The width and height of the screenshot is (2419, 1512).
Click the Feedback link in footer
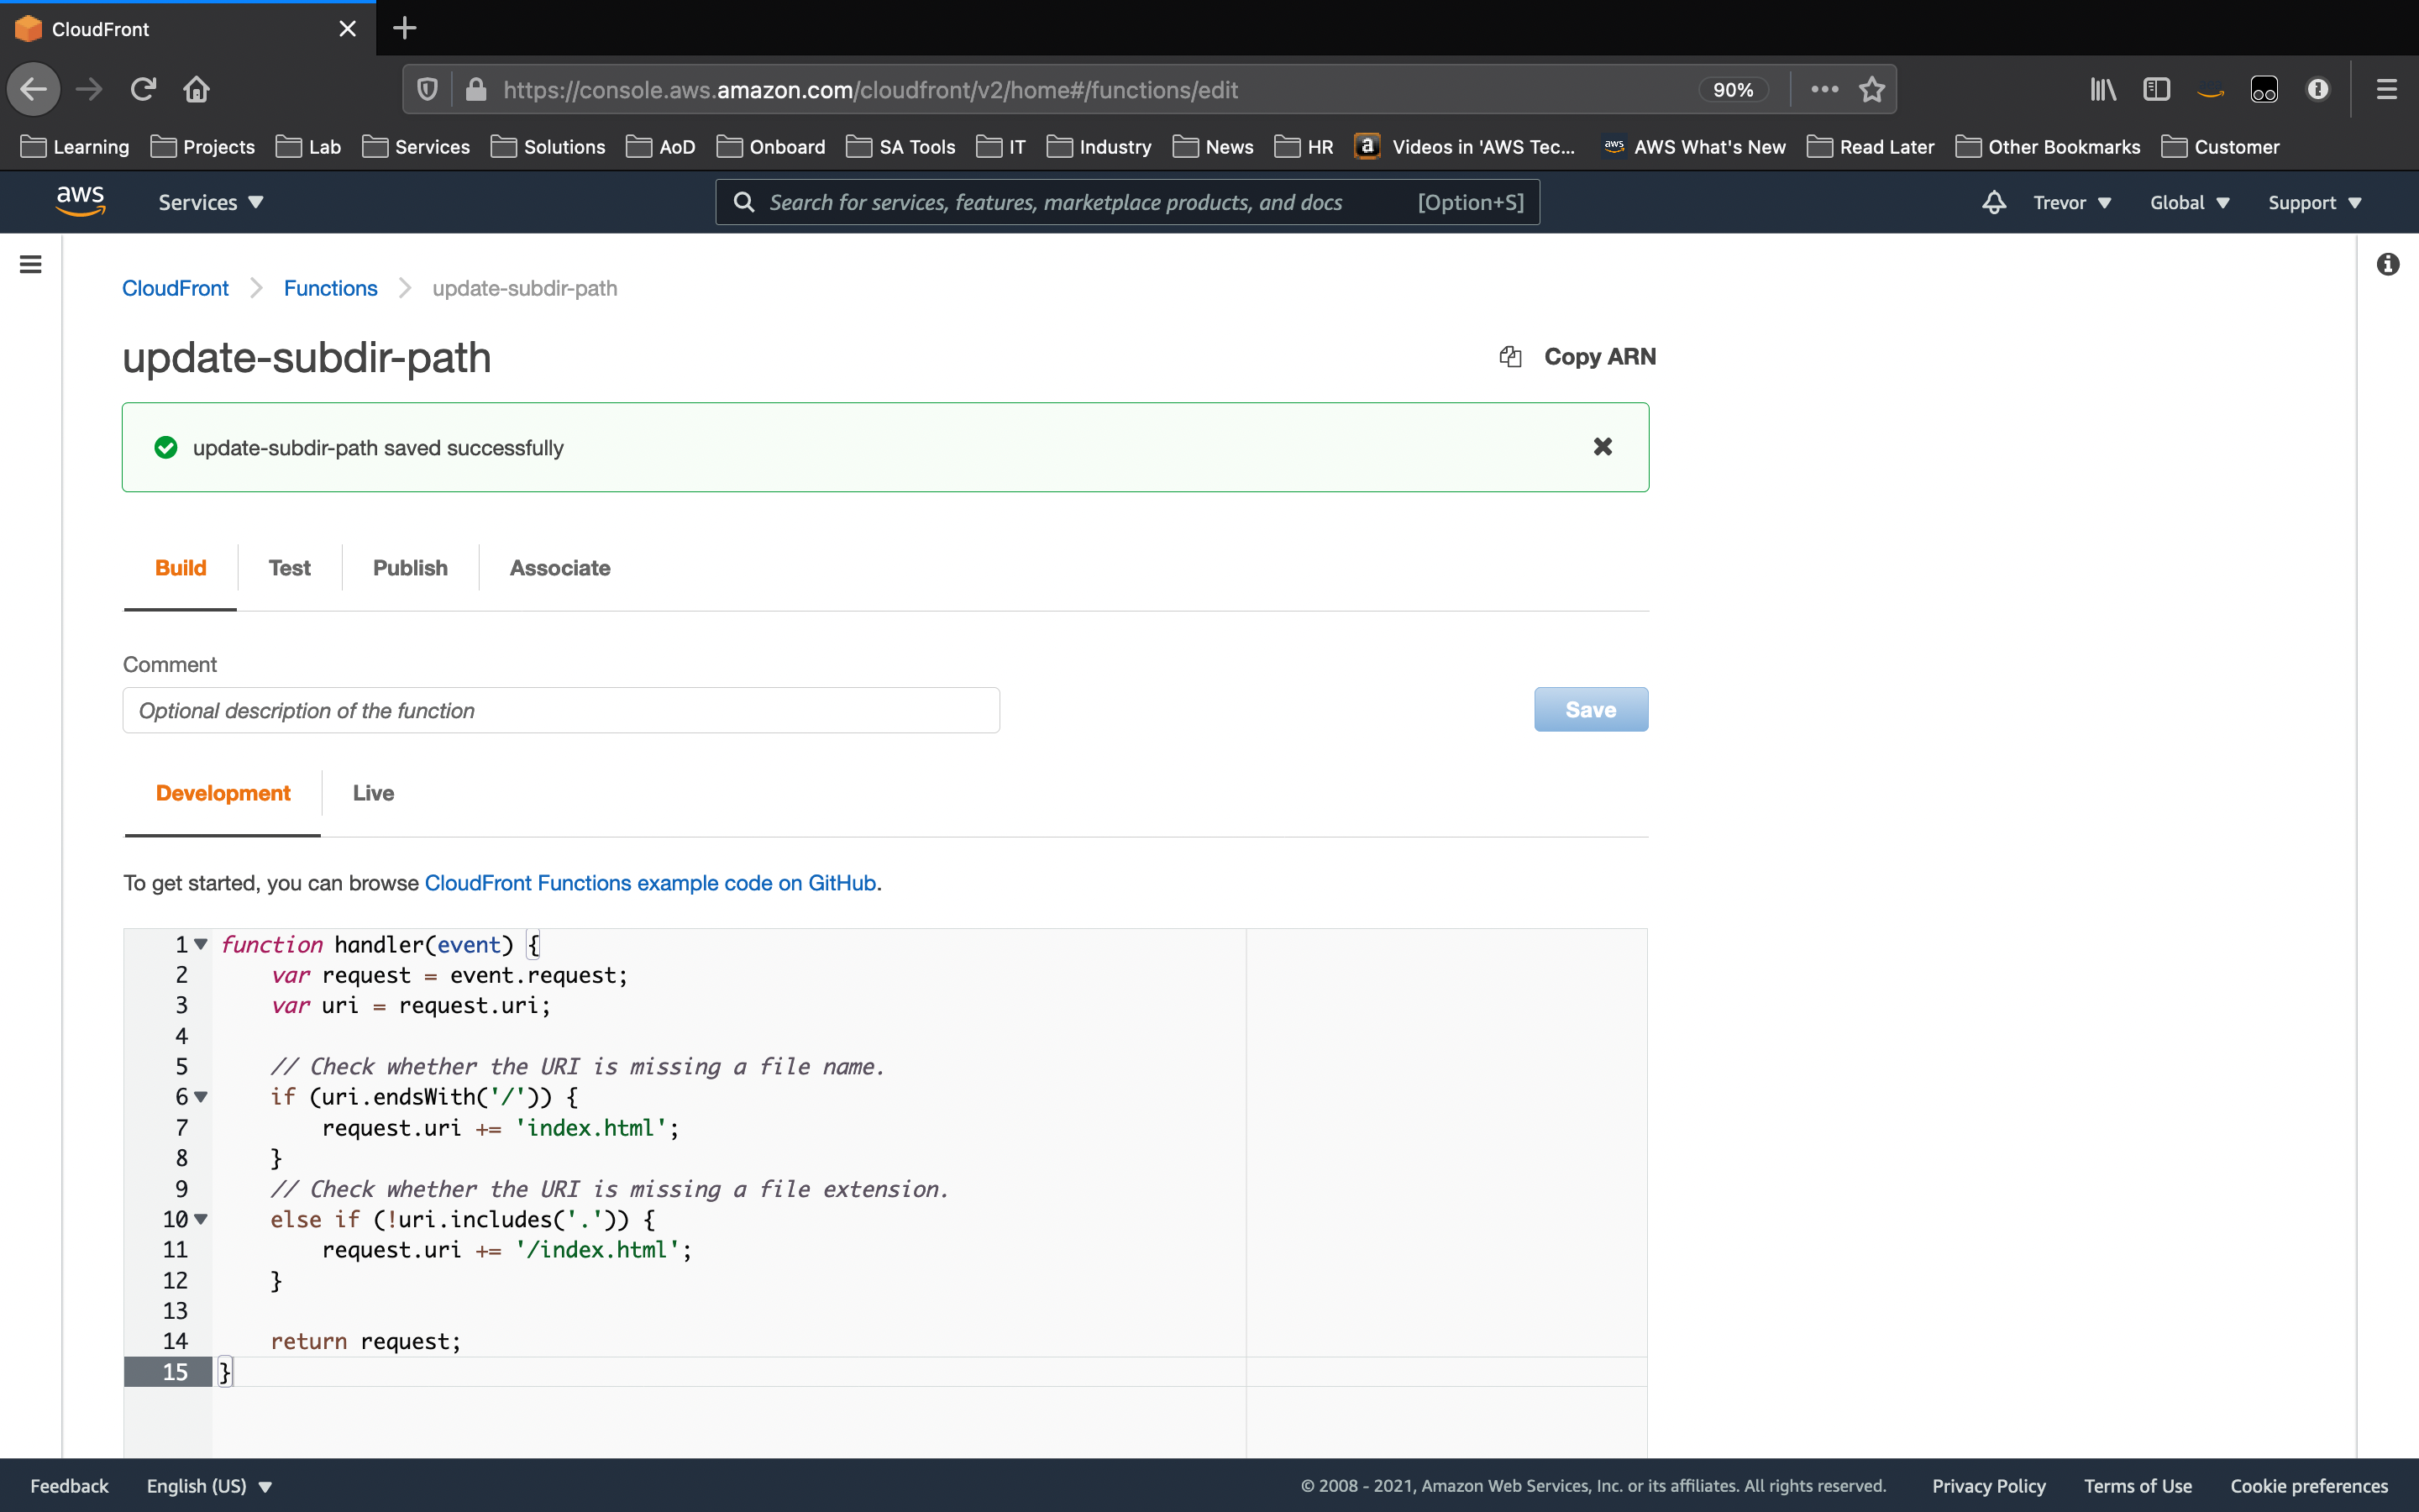69,1485
